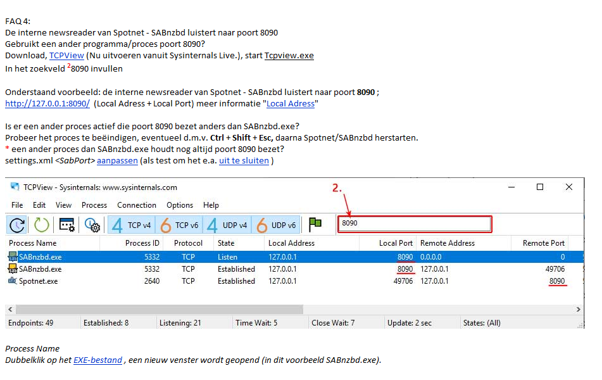Screen dimensions: 602x380
Task: Open the Local Adress link
Action: point(291,104)
